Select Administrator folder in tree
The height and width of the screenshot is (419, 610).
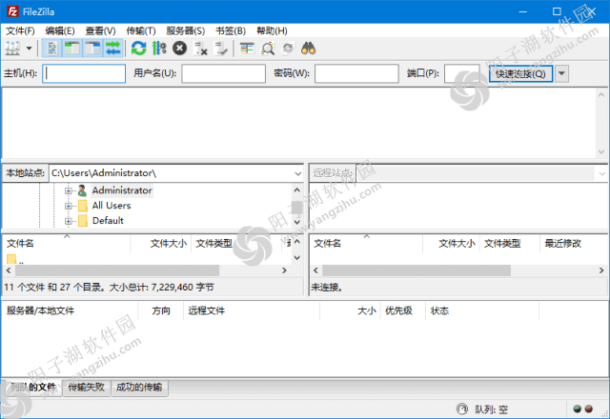pos(122,190)
